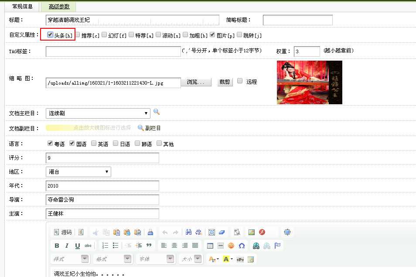Toggle strikethrough (abc) formatting
This screenshot has width=416, height=277.
pos(88,246)
